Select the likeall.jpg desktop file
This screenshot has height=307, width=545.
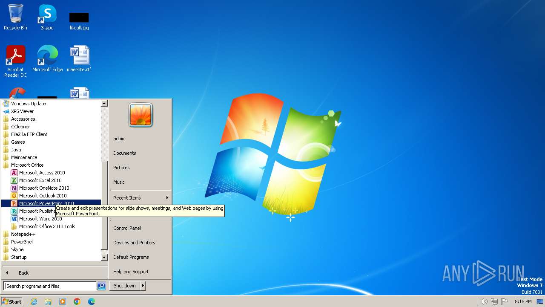click(x=79, y=20)
